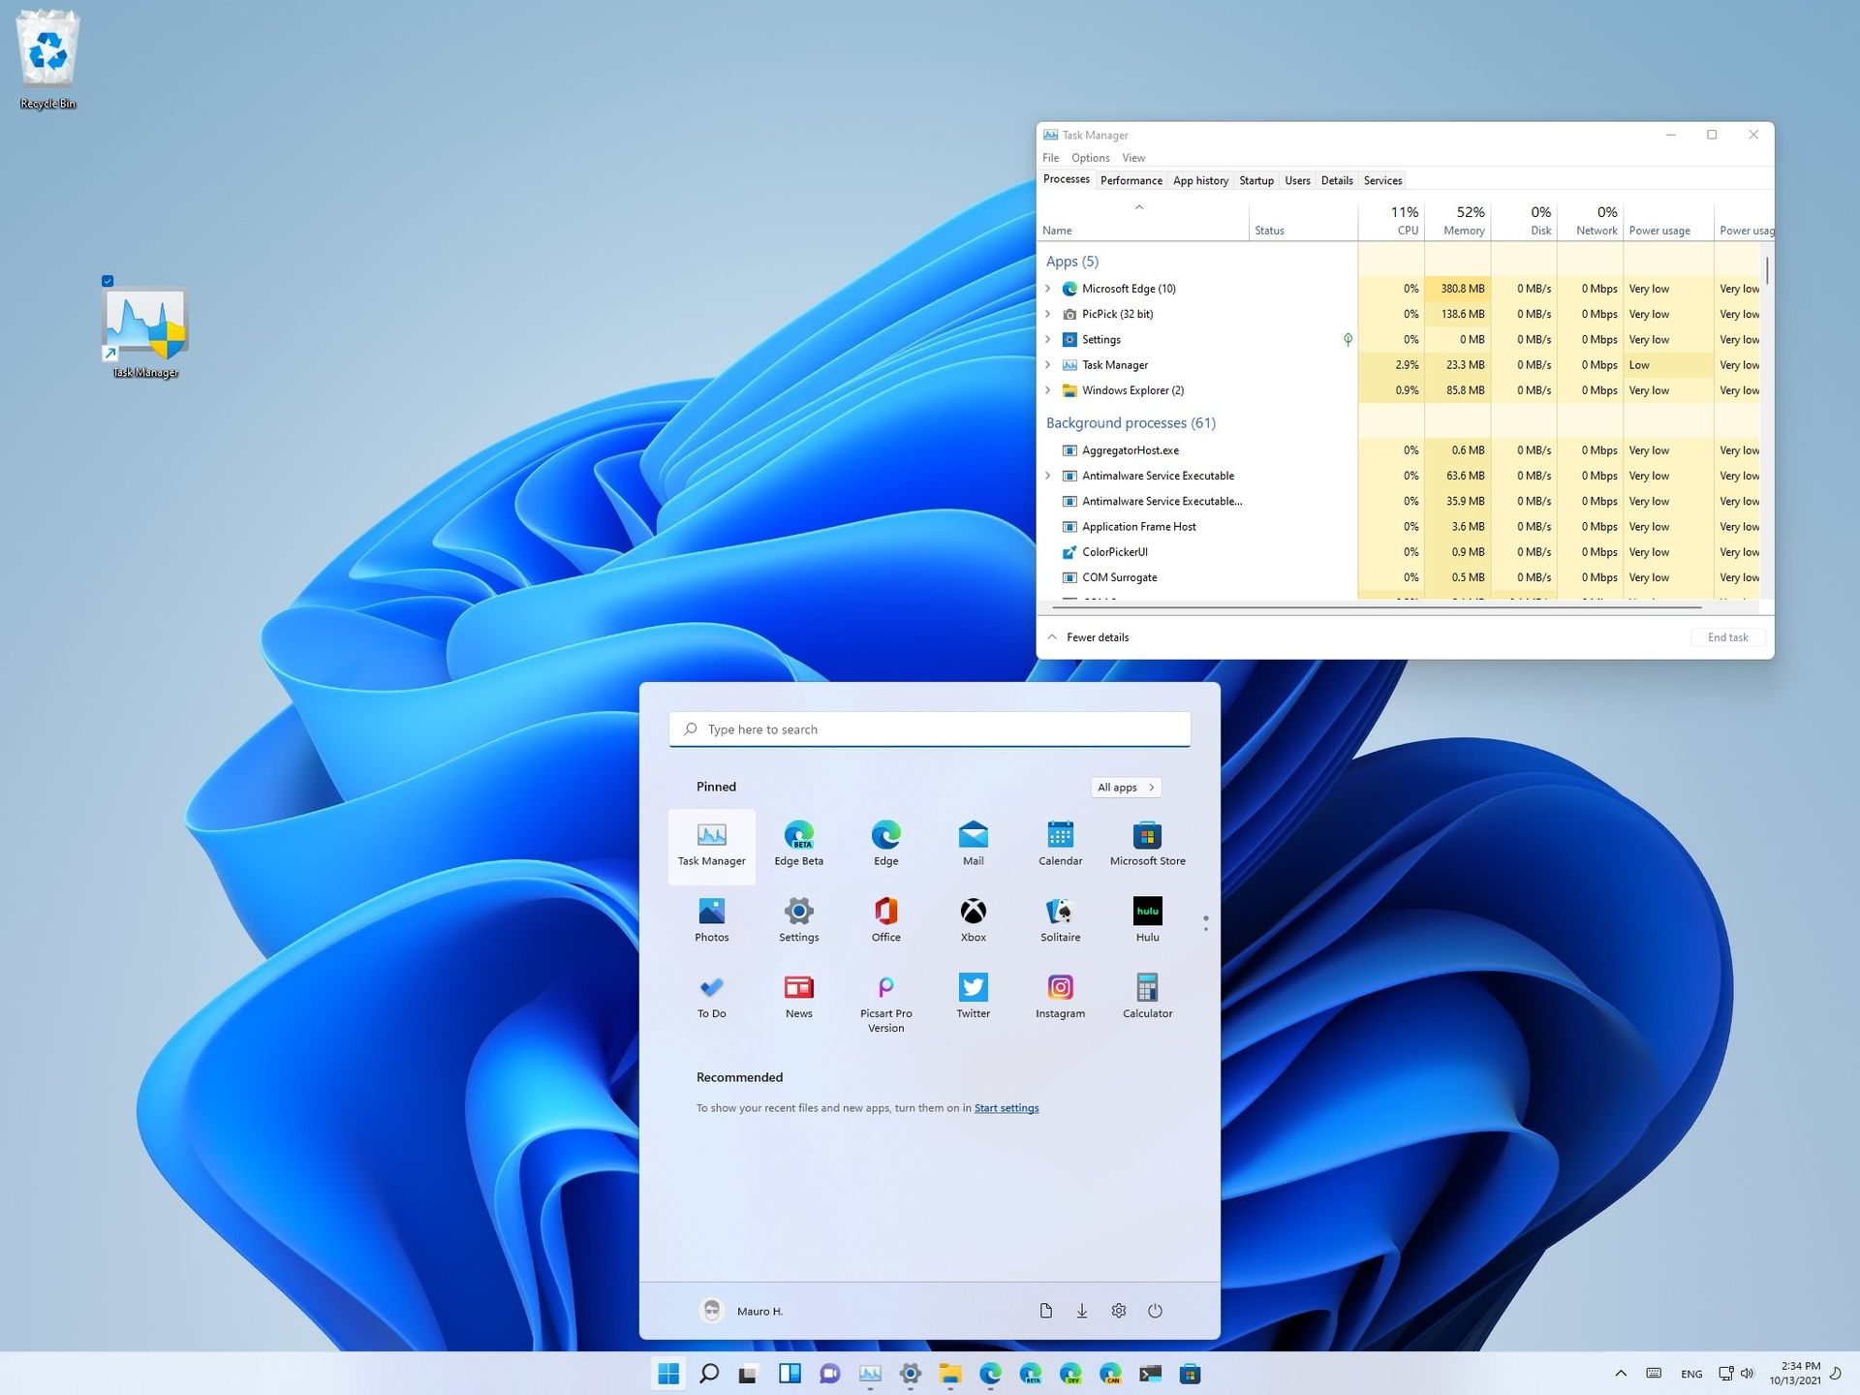Uncheck the Task Manager desktop shortcut checkbox
1860x1395 pixels.
107,281
